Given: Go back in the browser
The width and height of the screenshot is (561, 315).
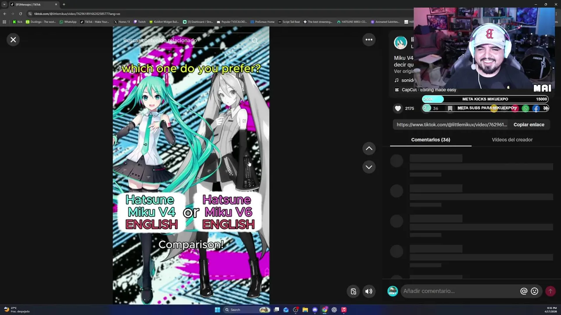Looking at the screenshot, I should pos(5,14).
